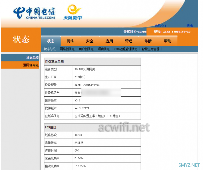This screenshot has height=170, width=203.
Task: Click the 设备基本信息 section header
Action: point(92,62)
